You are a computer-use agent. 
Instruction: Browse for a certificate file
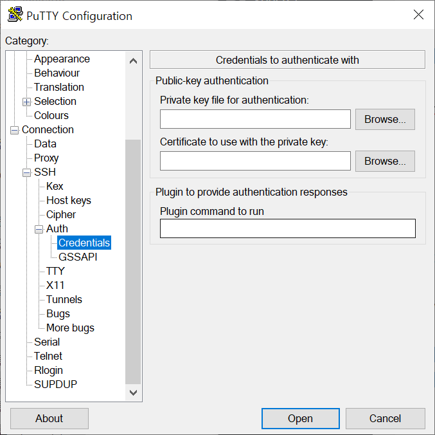(385, 162)
